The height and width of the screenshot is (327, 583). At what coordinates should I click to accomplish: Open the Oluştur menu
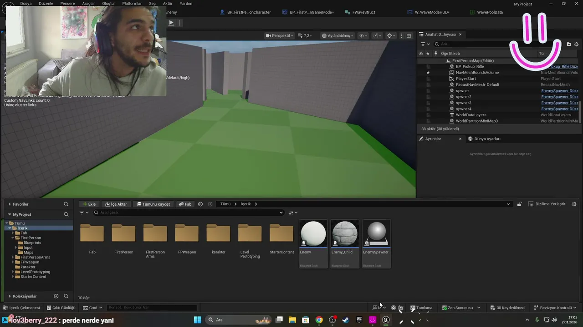coord(108,3)
